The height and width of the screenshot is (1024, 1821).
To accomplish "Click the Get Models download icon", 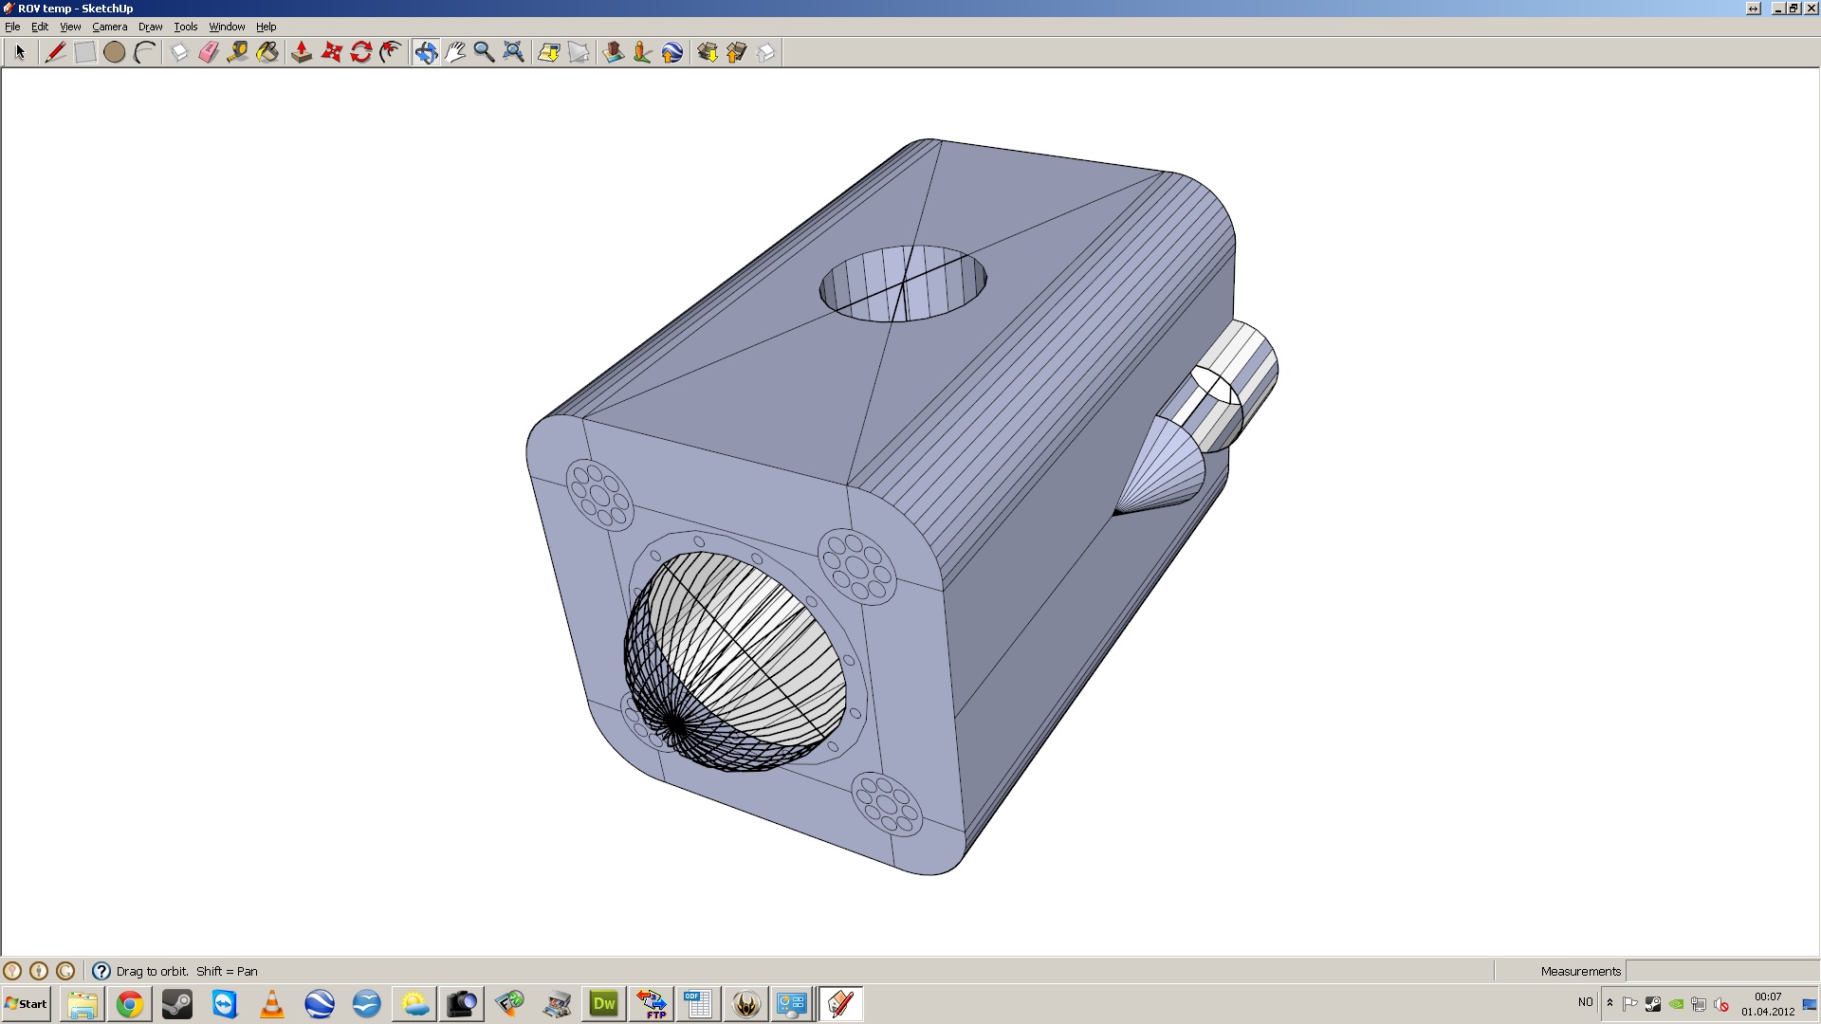I will click(708, 52).
